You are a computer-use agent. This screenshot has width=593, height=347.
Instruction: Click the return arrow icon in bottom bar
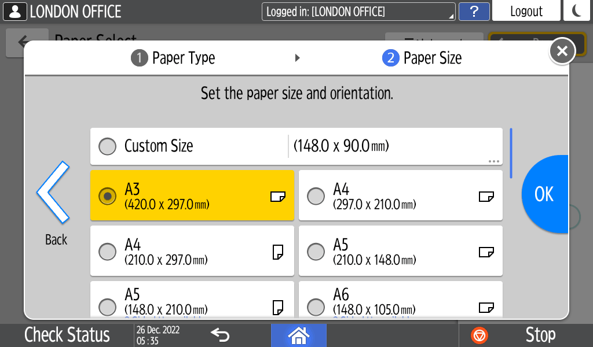(220, 334)
